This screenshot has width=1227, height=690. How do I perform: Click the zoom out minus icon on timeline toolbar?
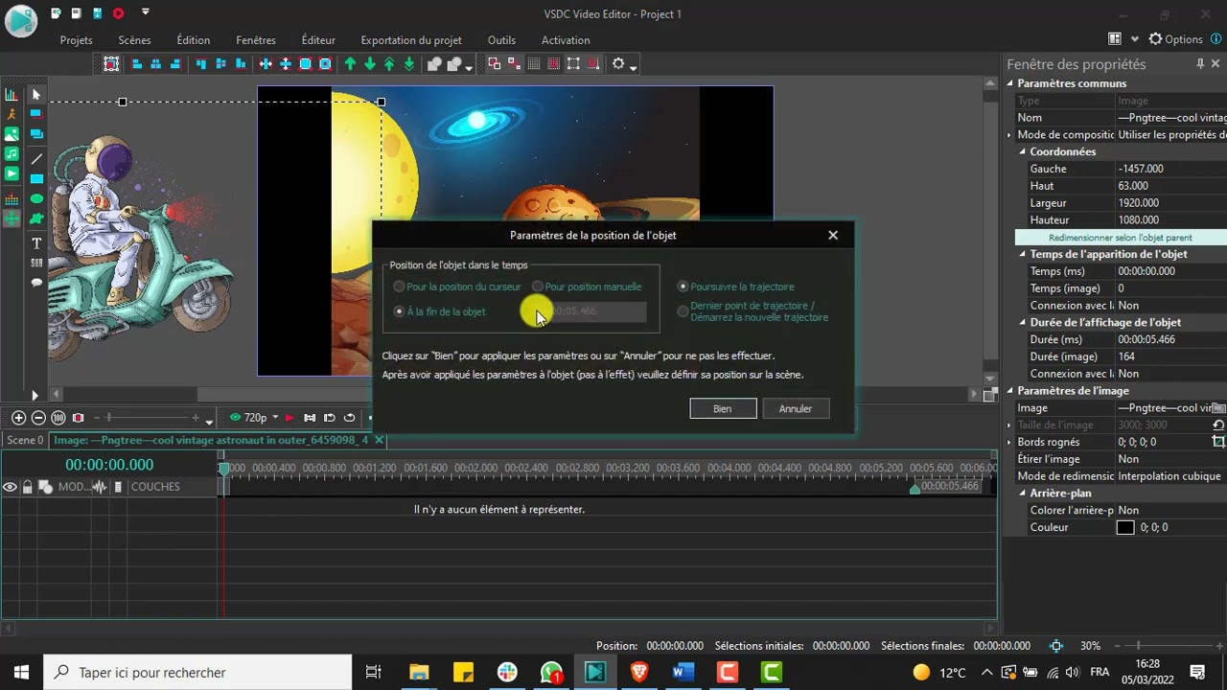38,418
